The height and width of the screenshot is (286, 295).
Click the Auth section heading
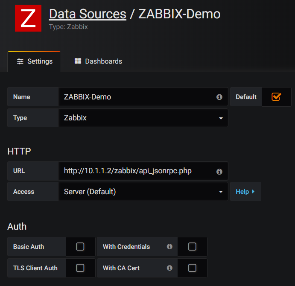point(17,226)
